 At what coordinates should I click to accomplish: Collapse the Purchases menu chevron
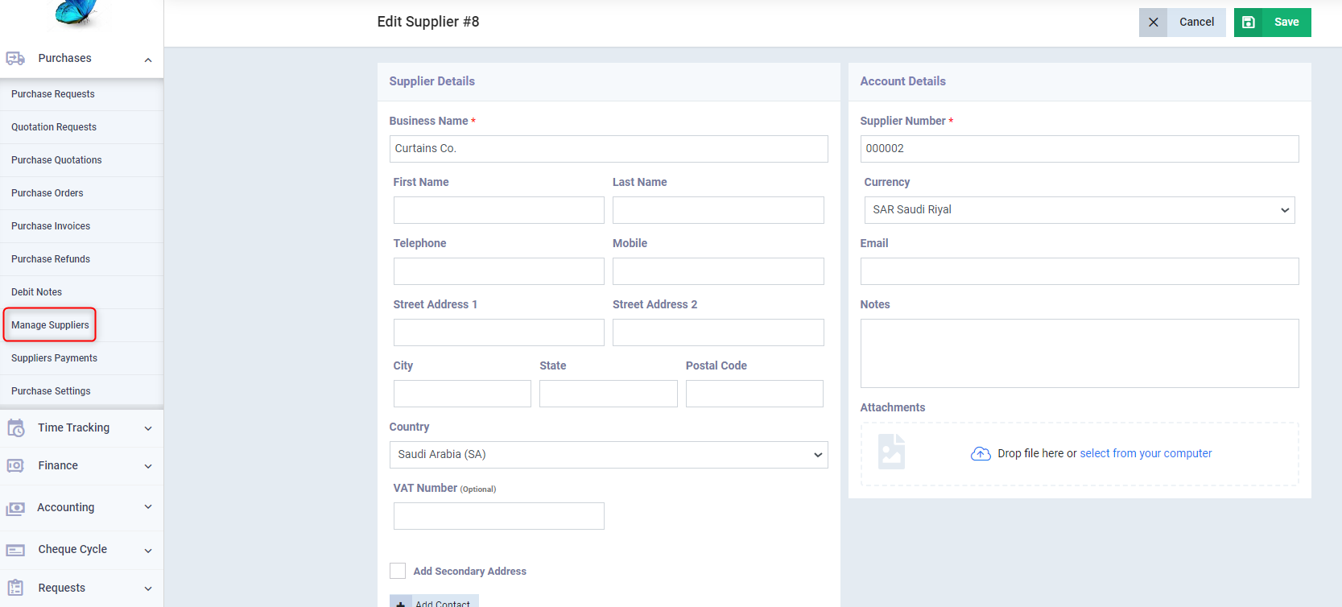pyautogui.click(x=148, y=60)
